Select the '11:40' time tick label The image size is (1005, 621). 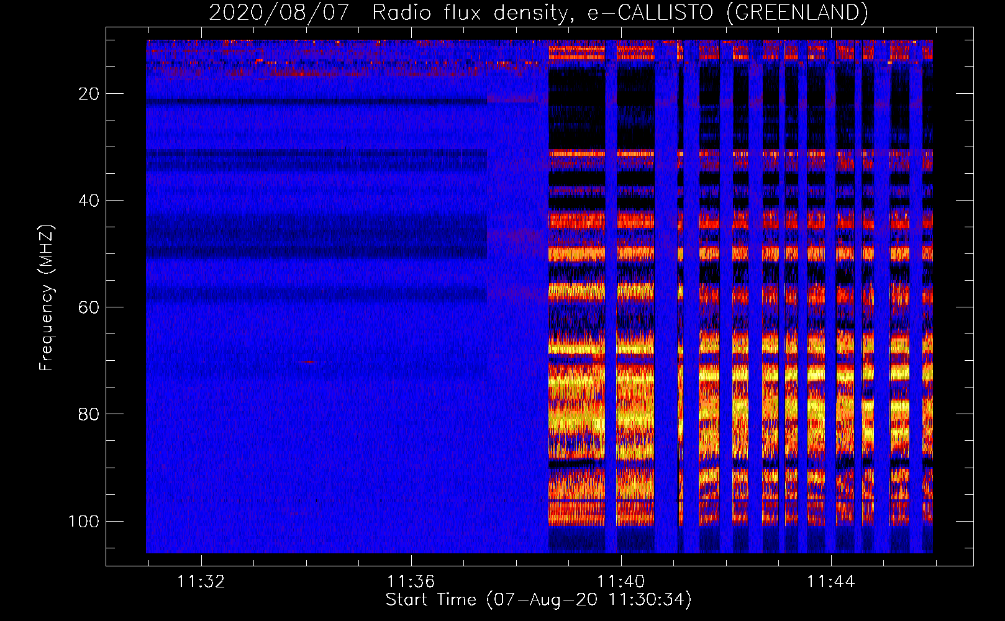point(621,582)
